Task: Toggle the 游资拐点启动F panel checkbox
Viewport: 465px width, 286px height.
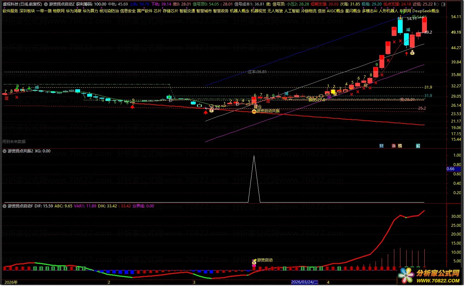Action: (x=5, y=206)
